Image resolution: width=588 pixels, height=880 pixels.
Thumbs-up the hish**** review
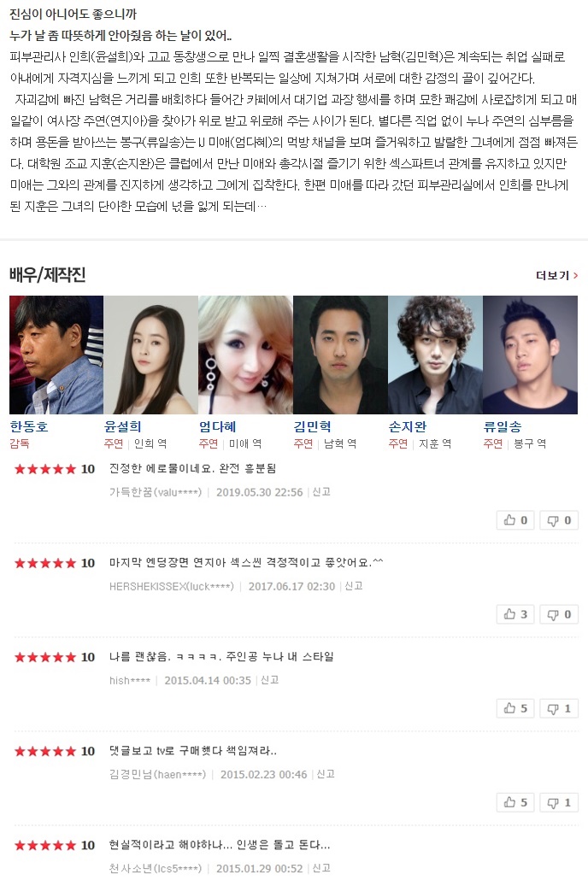tap(515, 708)
